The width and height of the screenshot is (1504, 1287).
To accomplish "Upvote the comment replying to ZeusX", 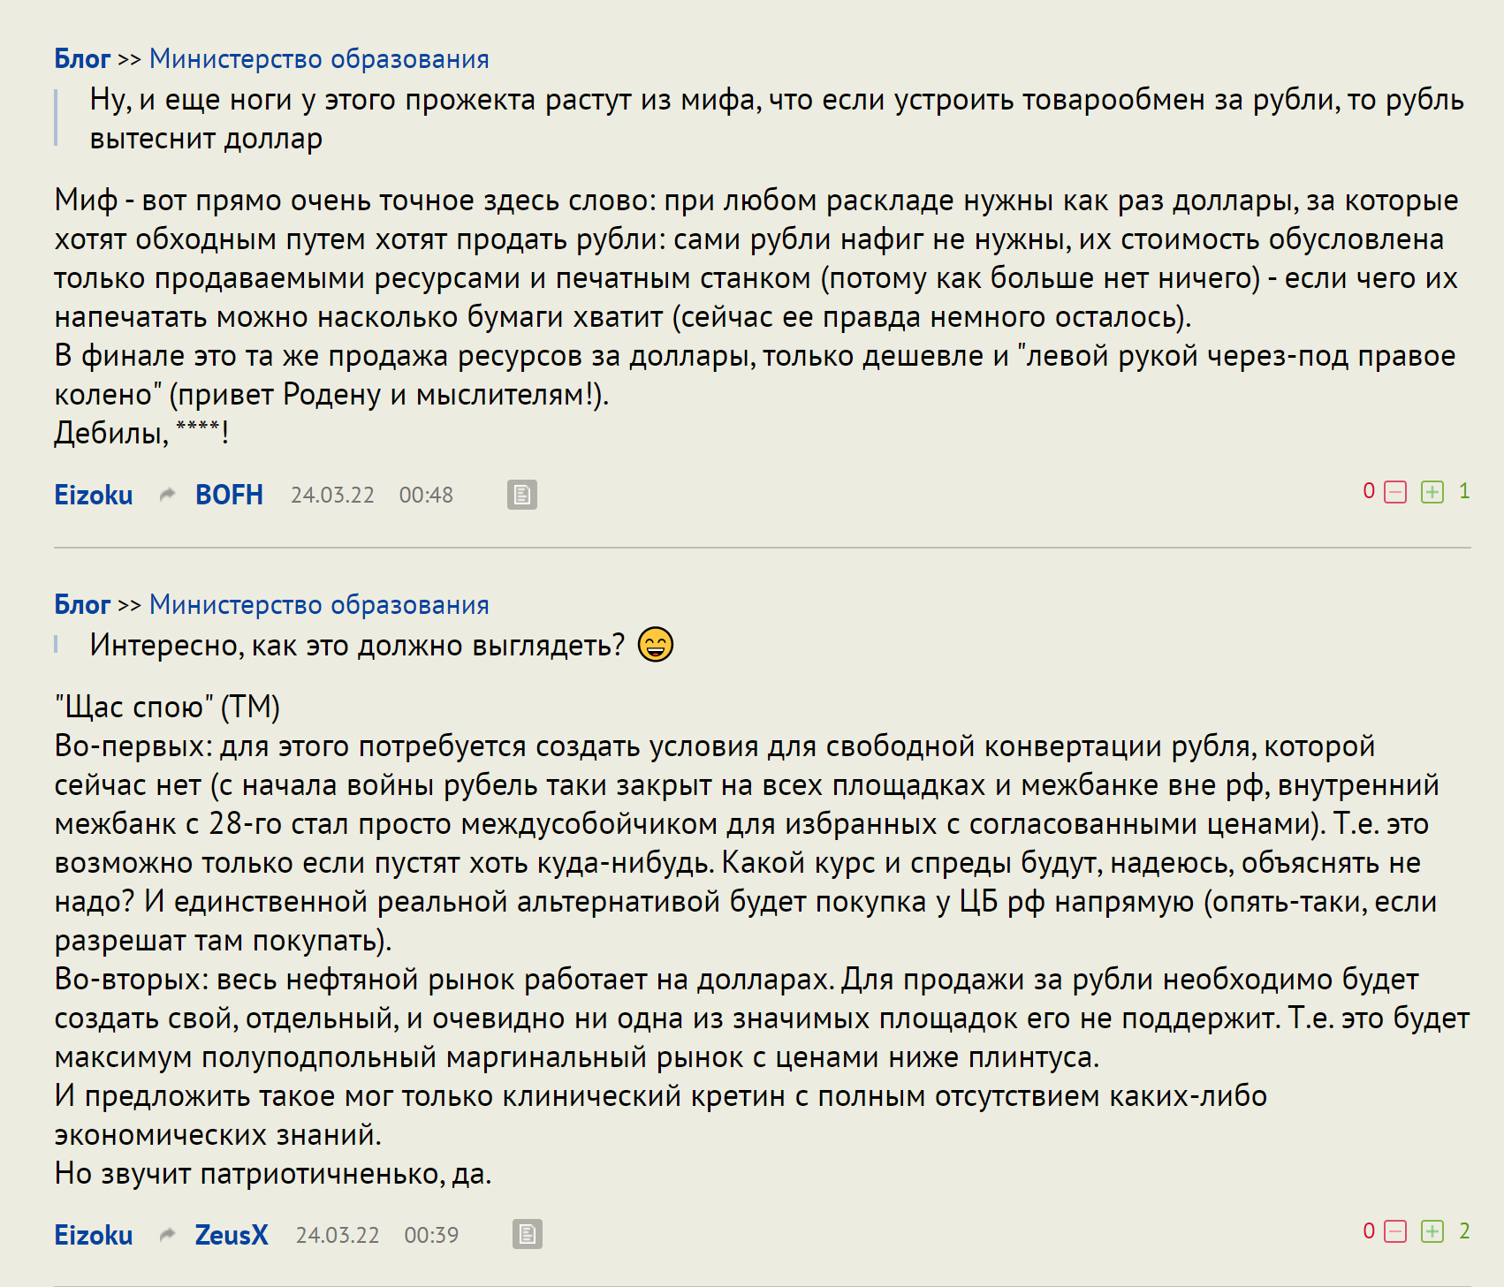I will tap(1432, 1231).
